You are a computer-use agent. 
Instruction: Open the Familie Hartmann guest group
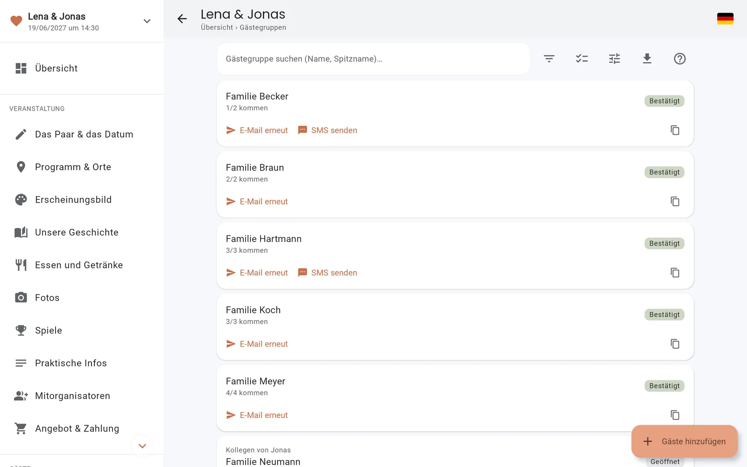(x=455, y=256)
